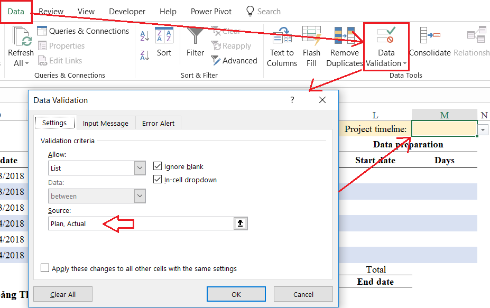Expand the Data between dropdown
The width and height of the screenshot is (490, 308).
(140, 196)
